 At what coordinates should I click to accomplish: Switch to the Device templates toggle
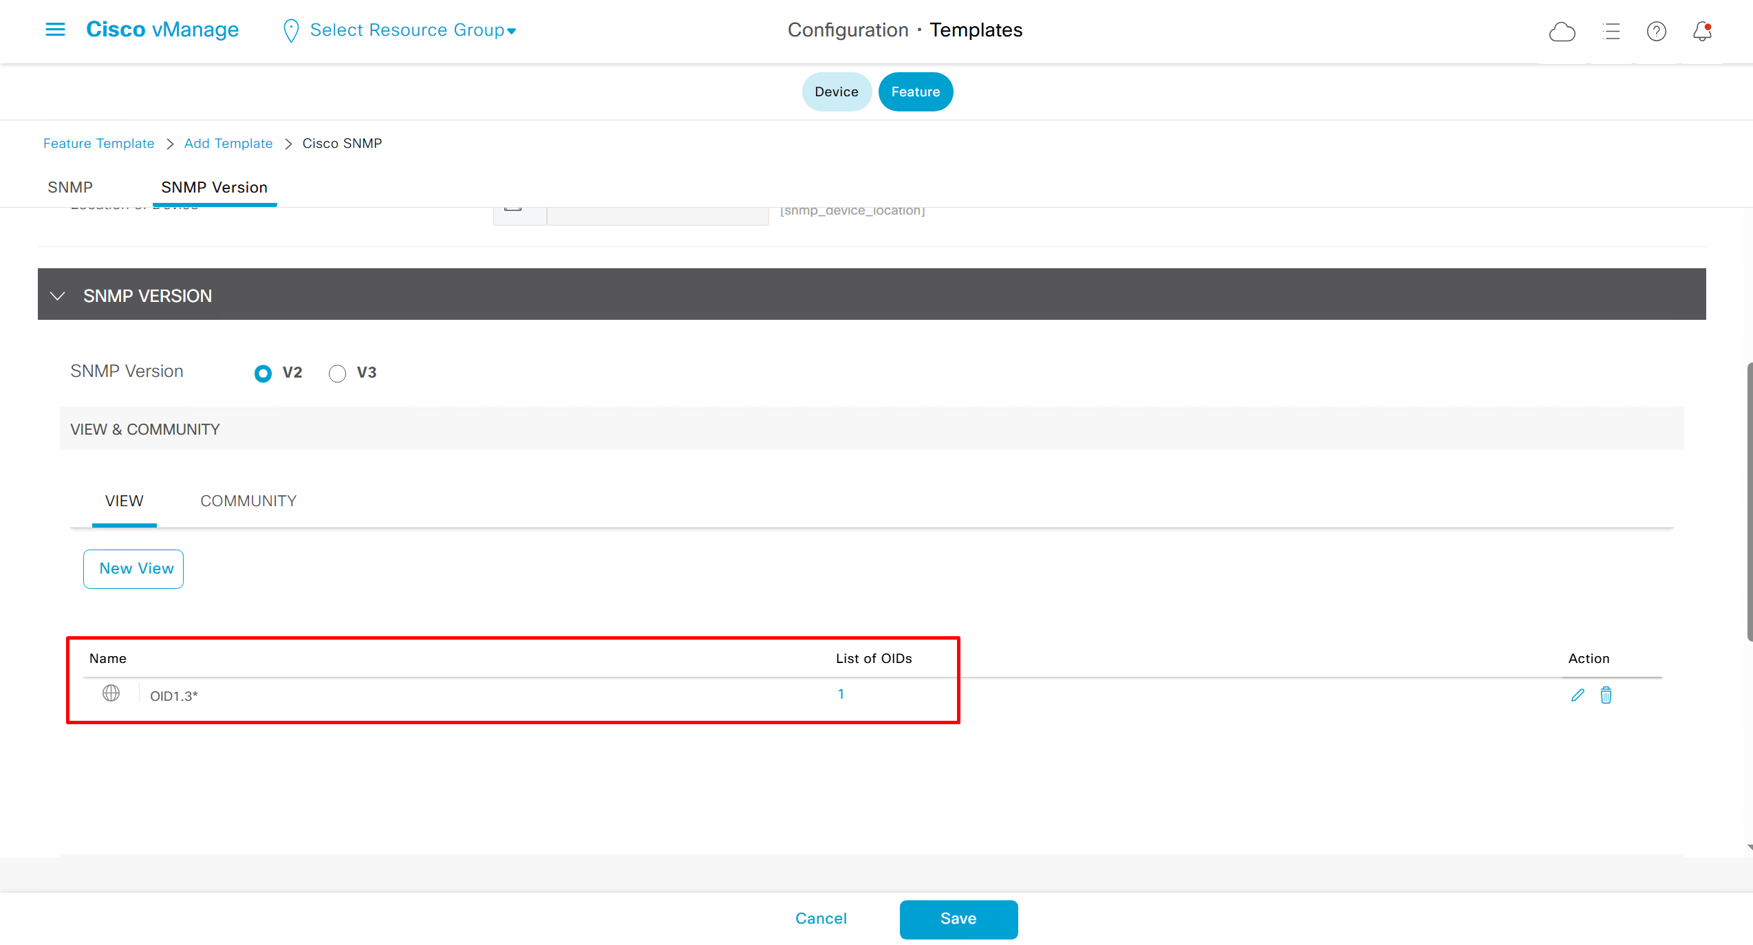pyautogui.click(x=836, y=92)
